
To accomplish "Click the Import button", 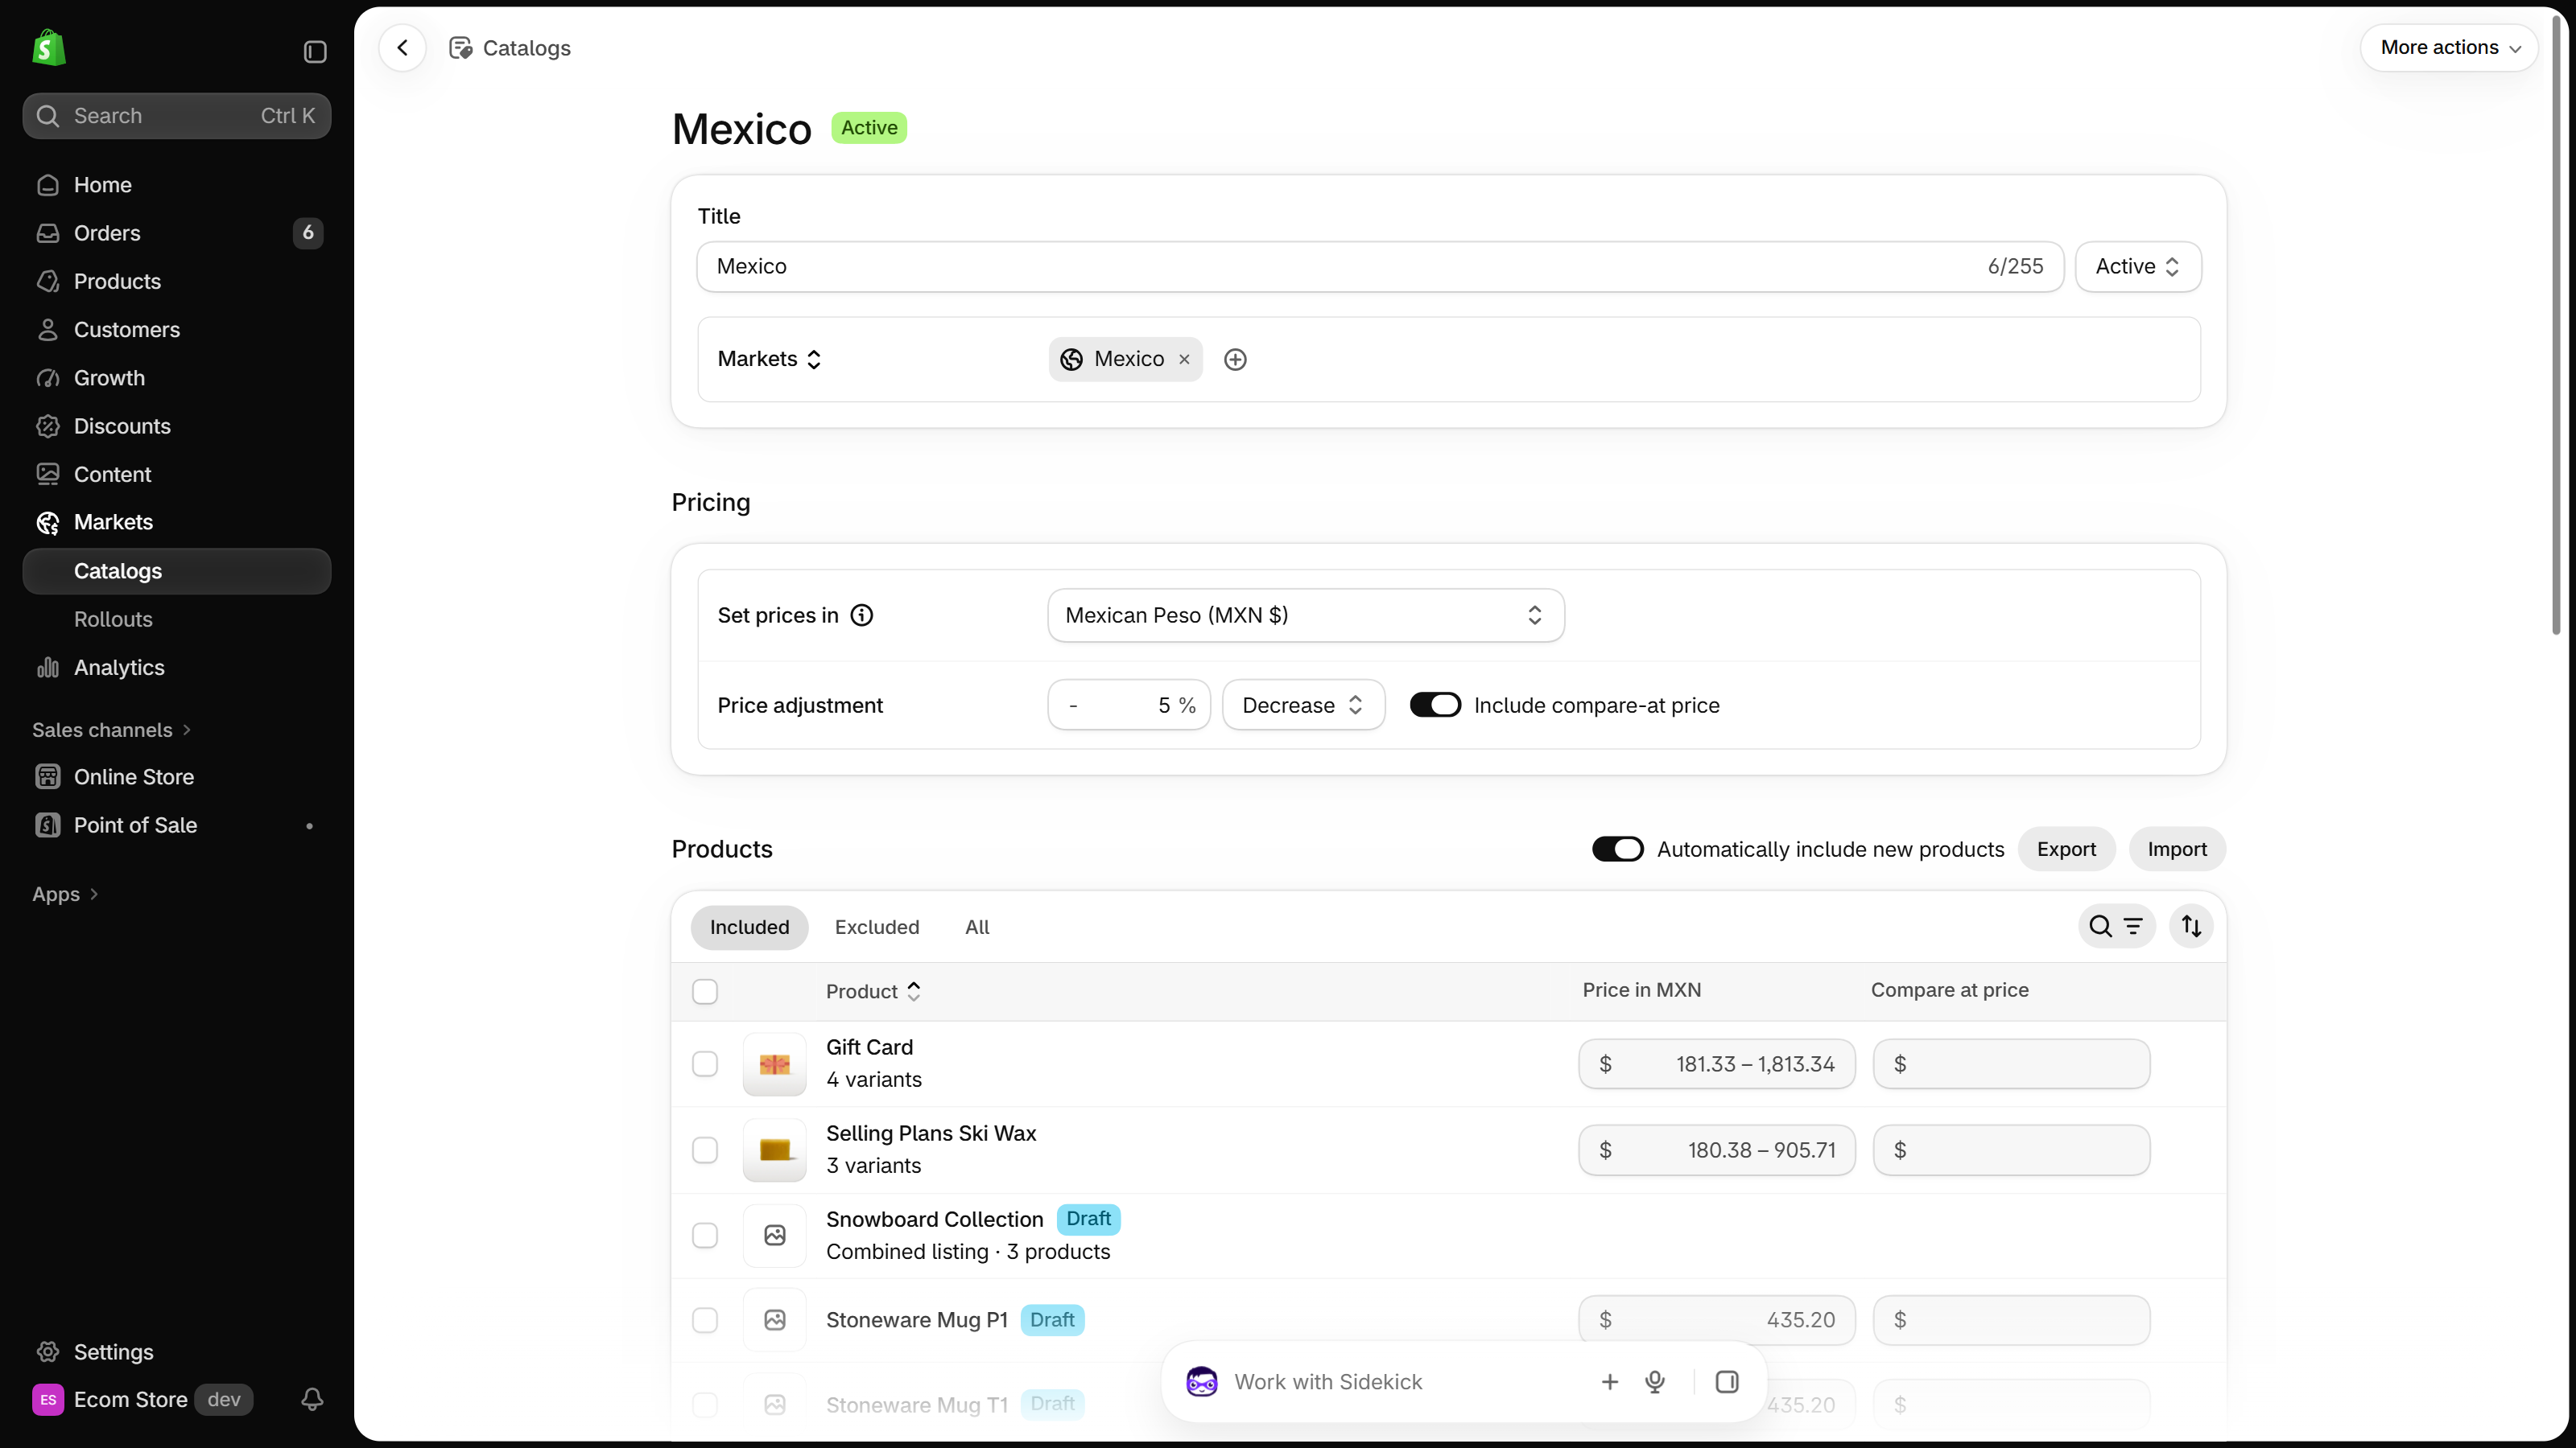I will pyautogui.click(x=2177, y=849).
